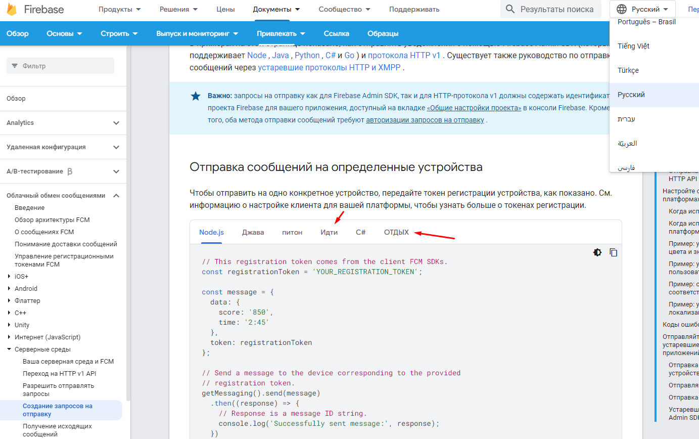This screenshot has width=699, height=439.
Task: Open Создание запросов на отправку page
Action: tap(61, 410)
